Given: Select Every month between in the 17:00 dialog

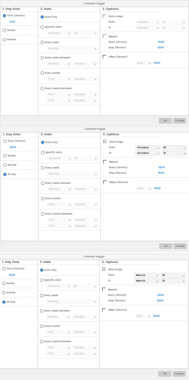Looking at the screenshot, I should pos(42,88).
